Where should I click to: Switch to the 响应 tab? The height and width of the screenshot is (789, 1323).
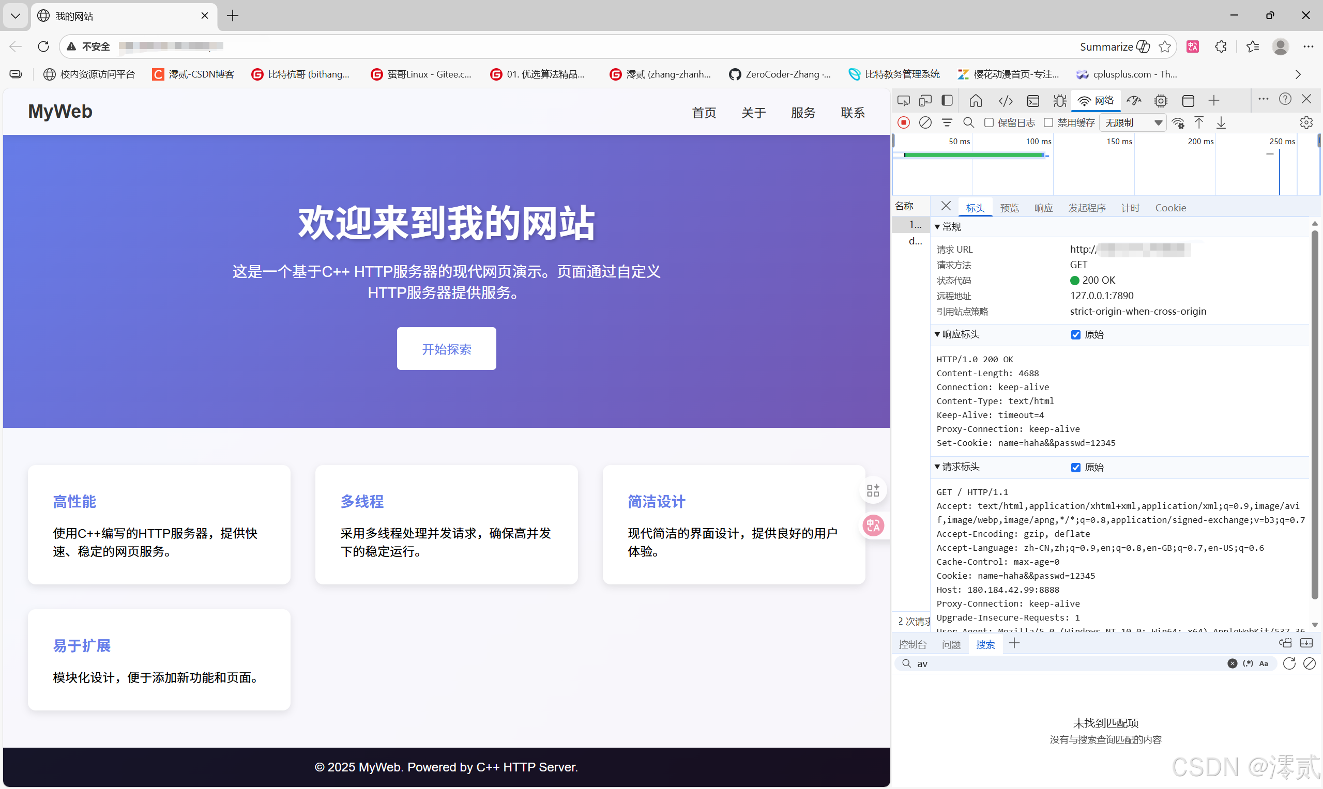(1043, 208)
